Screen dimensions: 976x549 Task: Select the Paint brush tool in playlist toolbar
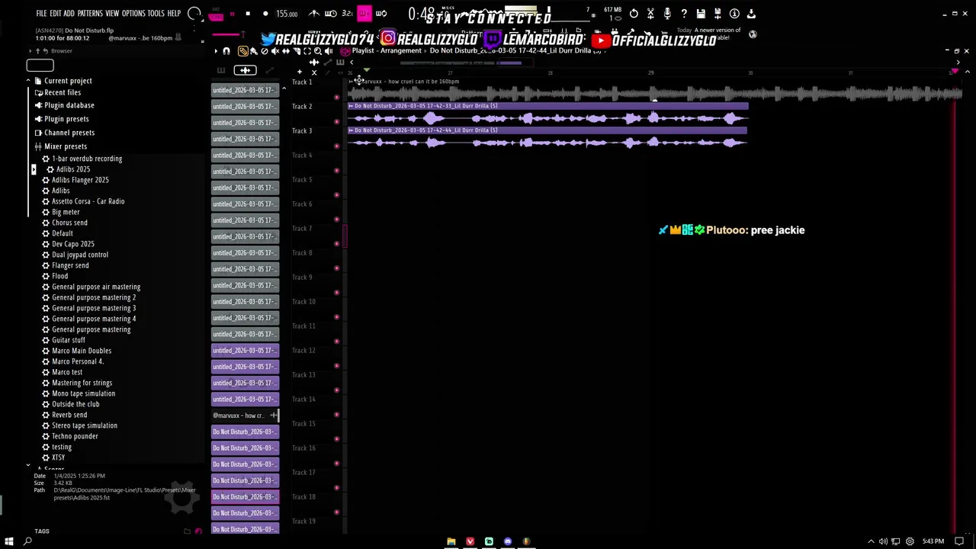[x=254, y=51]
